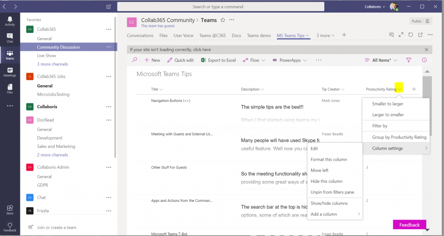Open the tab in browser pop-out icon
This screenshot has height=236, width=444.
(x=420, y=35)
